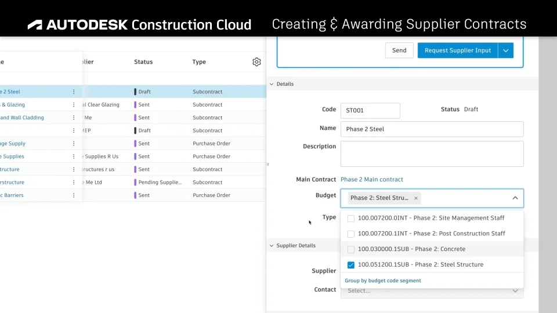This screenshot has height=313, width=557.
Task: Sort by the Type column header
Action: [x=199, y=62]
